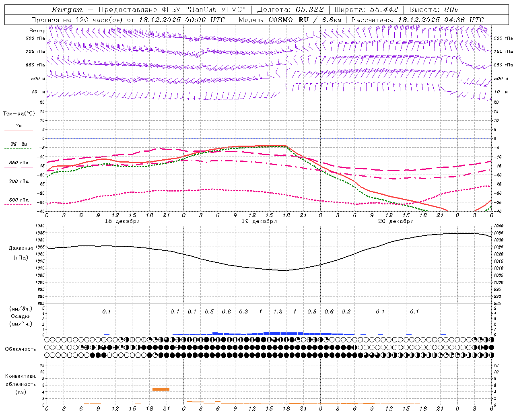This screenshot has height=412, width=515.
Task: Select the Td 2м legend entry
Action: 19,144
